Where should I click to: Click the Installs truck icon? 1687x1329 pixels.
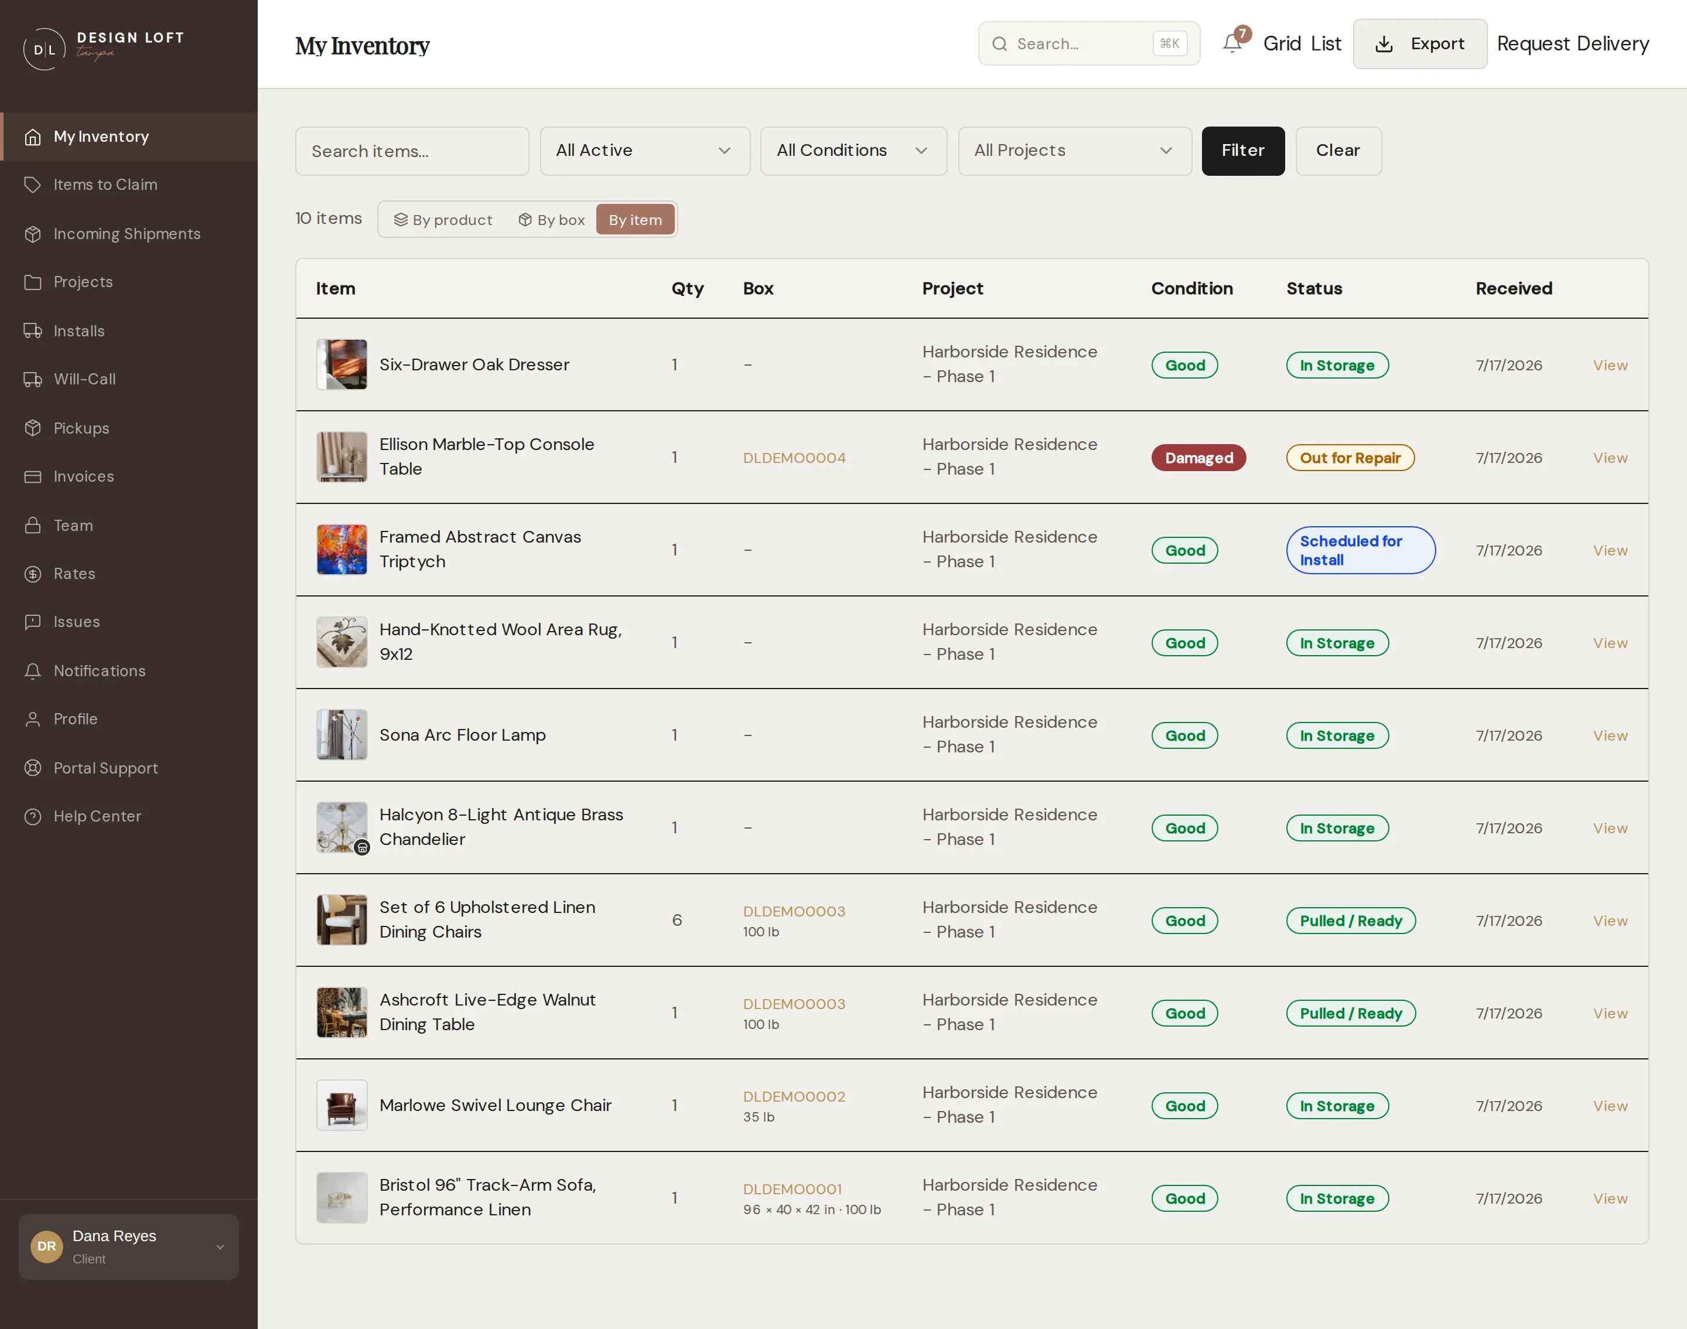click(x=33, y=330)
